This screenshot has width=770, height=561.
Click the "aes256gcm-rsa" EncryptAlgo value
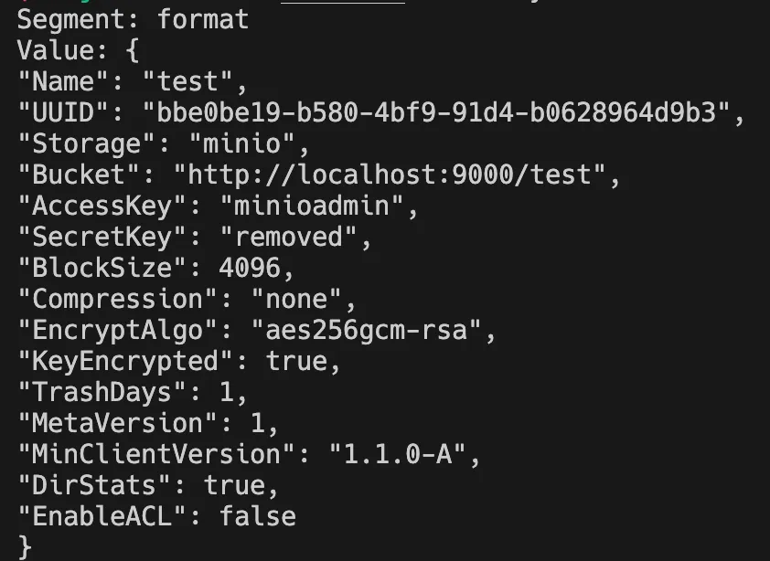click(366, 330)
